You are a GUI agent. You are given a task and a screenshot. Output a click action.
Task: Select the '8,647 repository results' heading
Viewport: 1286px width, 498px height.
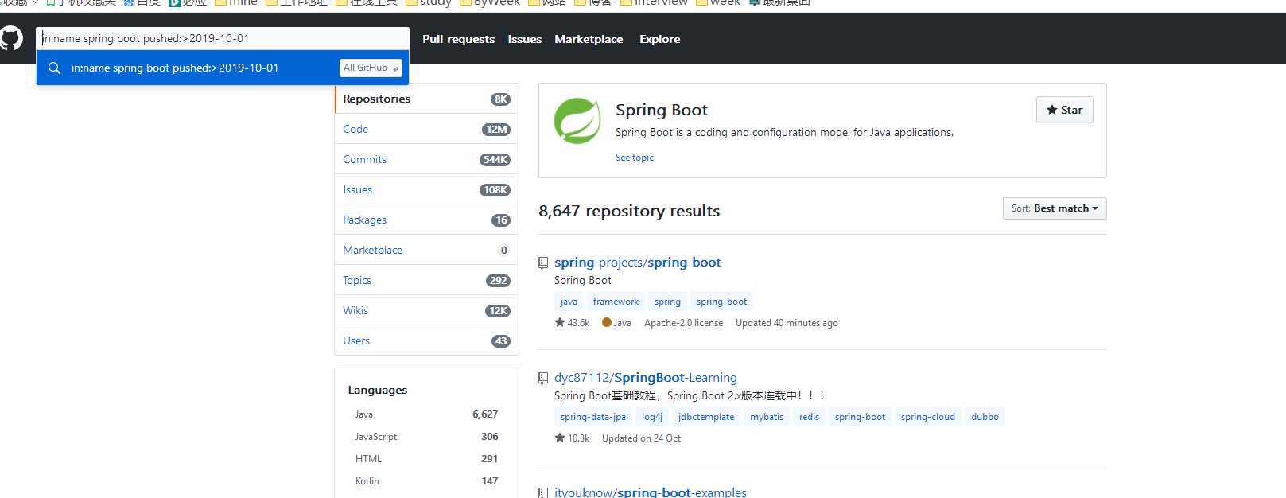pos(629,211)
